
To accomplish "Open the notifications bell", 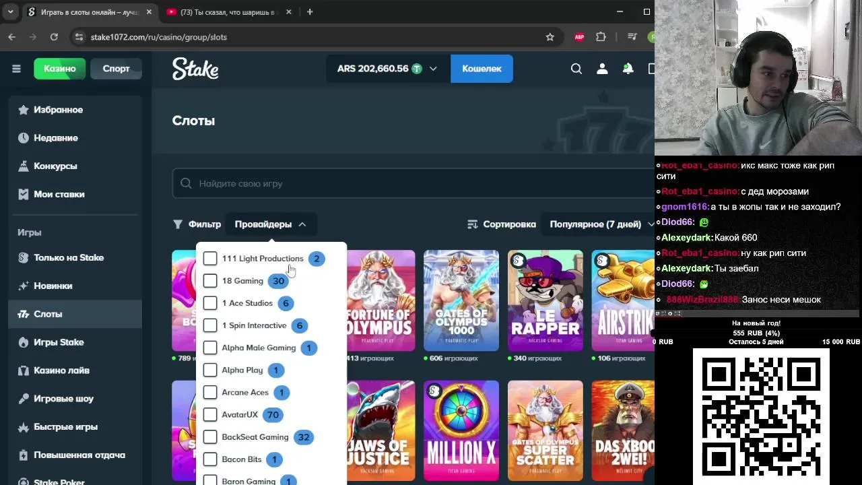I will [x=628, y=69].
